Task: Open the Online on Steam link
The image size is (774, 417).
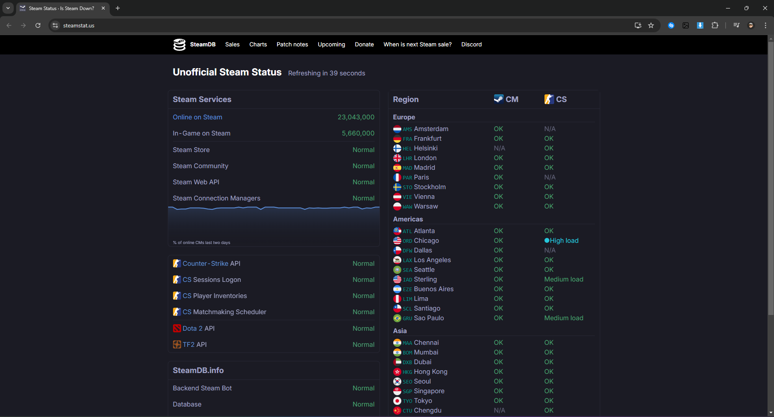Action: (198, 117)
